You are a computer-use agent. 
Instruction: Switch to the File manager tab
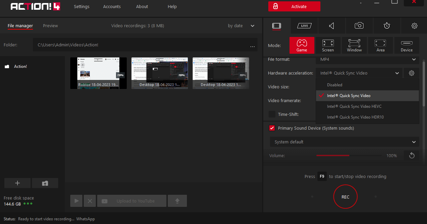[21, 26]
